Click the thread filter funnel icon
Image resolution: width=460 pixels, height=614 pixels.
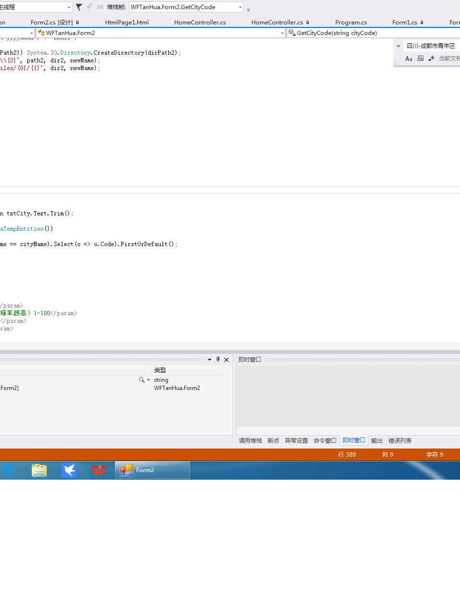coord(79,7)
